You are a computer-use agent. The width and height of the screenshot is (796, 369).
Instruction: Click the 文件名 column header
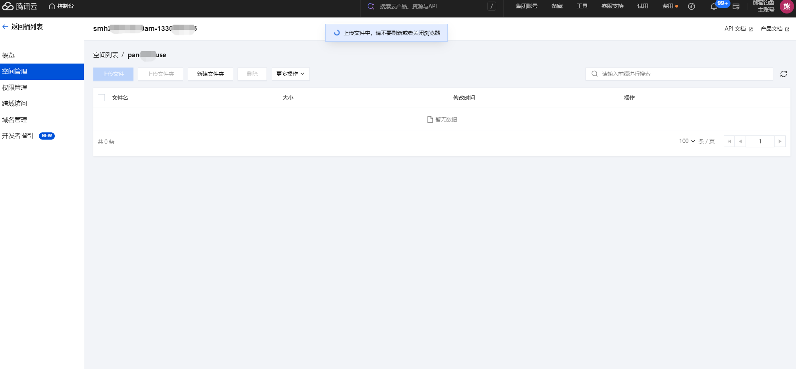click(x=120, y=98)
